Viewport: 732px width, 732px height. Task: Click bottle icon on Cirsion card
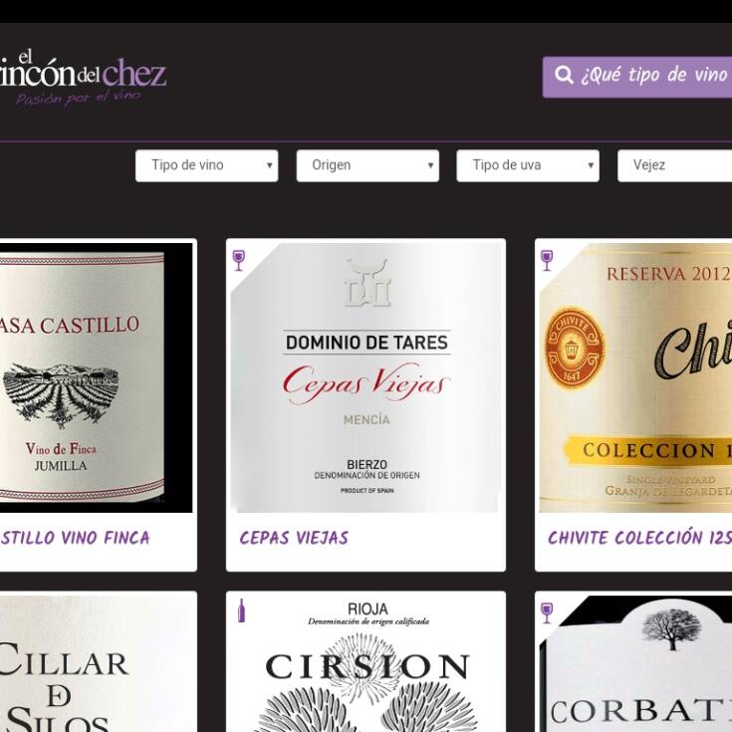point(241,610)
